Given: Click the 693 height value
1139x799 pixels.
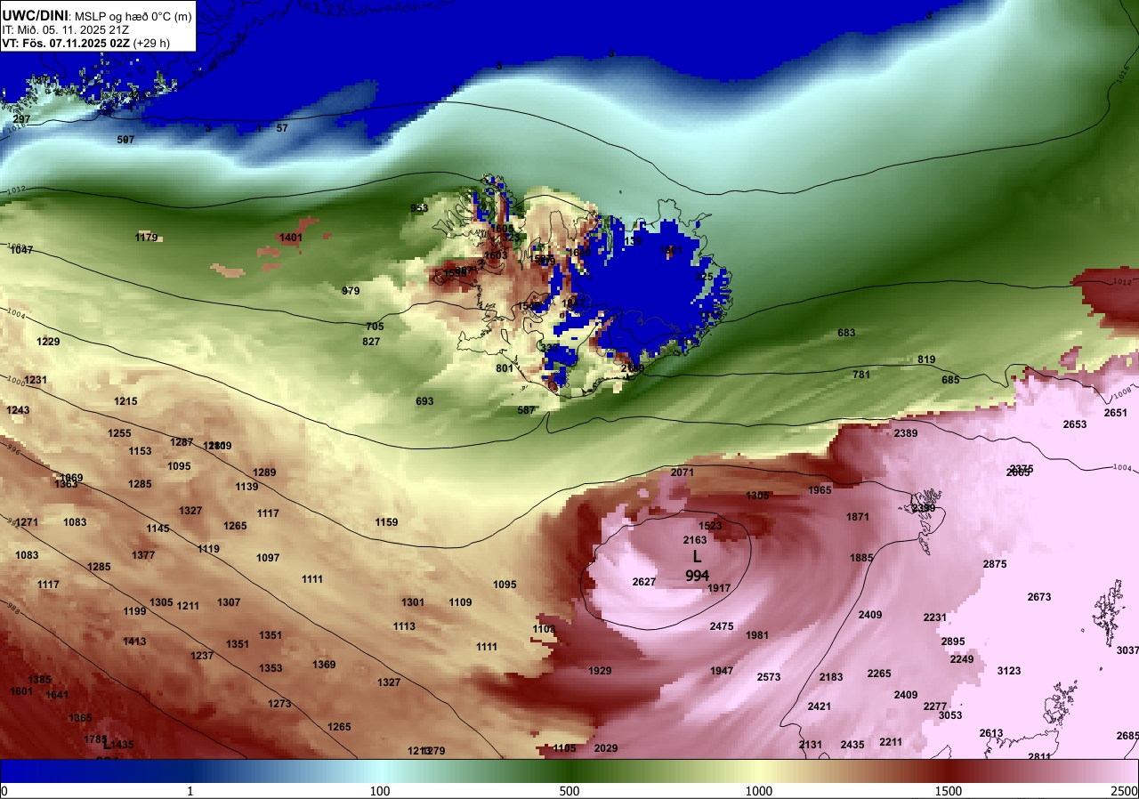Looking at the screenshot, I should [x=424, y=401].
